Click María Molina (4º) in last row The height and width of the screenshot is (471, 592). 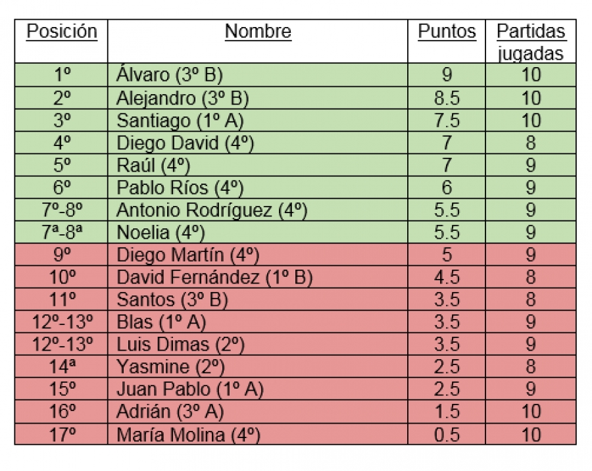click(188, 434)
